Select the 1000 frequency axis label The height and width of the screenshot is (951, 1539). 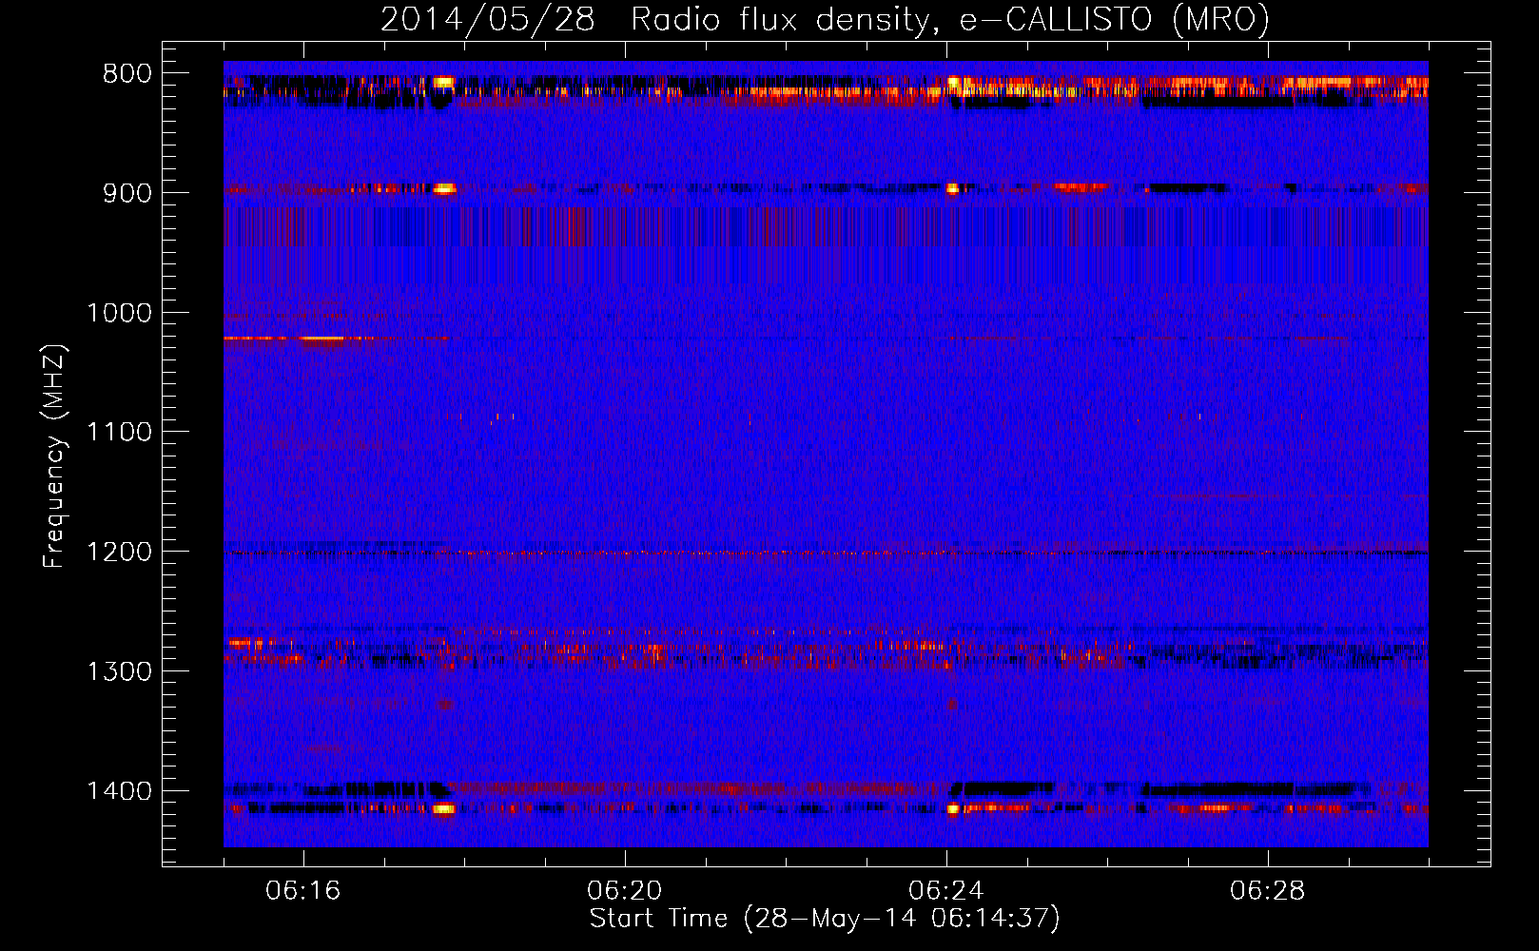(x=119, y=313)
